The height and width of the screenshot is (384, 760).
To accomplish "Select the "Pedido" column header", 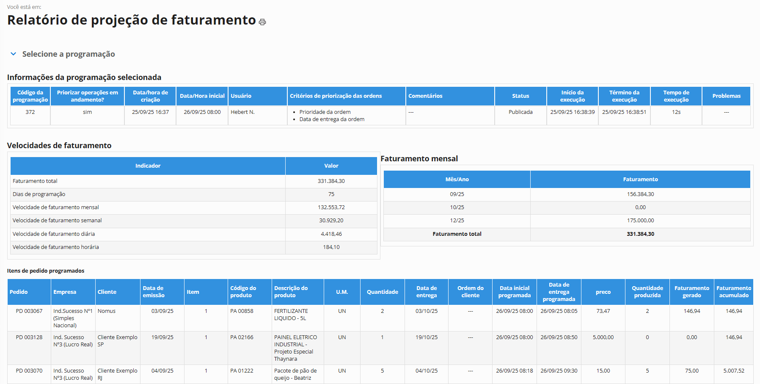I will [19, 292].
